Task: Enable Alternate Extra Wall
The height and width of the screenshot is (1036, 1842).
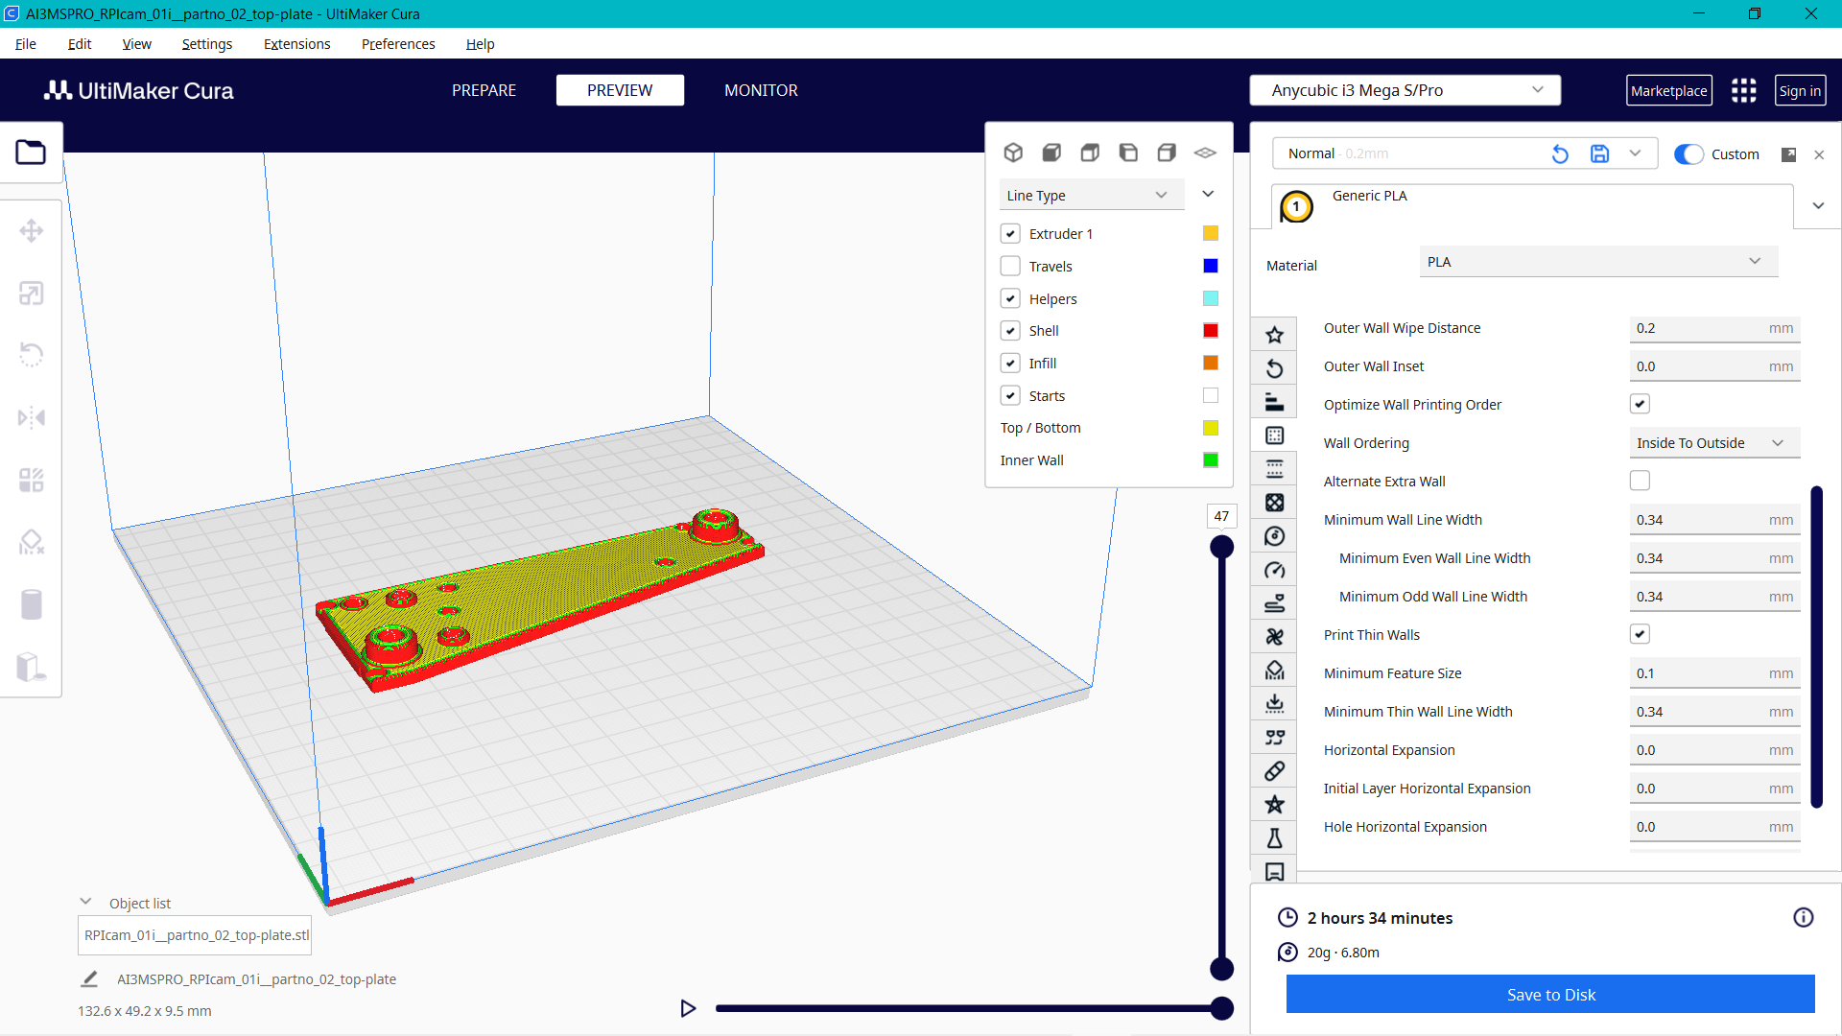Action: 1640,481
